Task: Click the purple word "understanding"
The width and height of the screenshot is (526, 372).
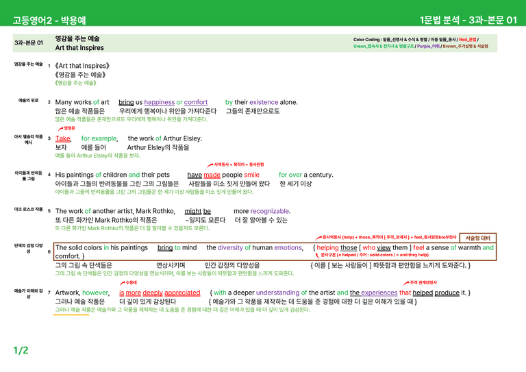Action: [x=277, y=293]
